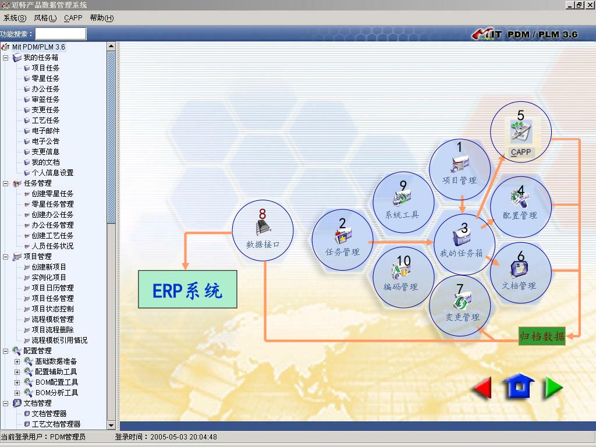Click the 基础数据准备 gear icon
The image size is (596, 447).
[x=29, y=361]
